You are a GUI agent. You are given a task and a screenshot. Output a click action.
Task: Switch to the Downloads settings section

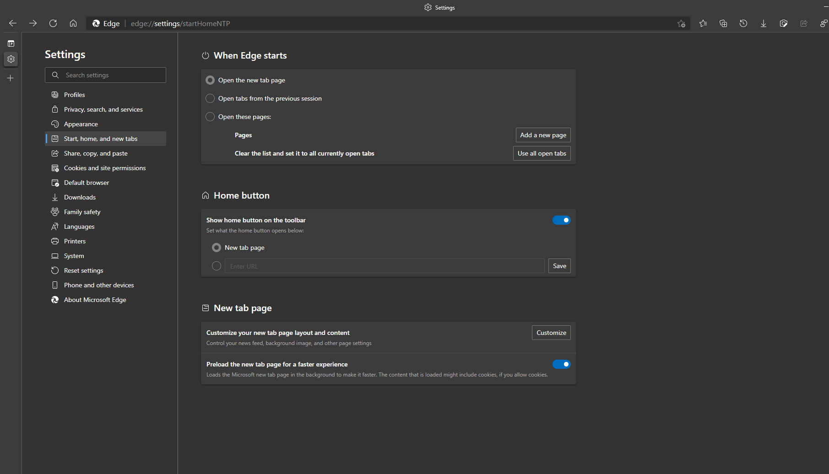79,197
